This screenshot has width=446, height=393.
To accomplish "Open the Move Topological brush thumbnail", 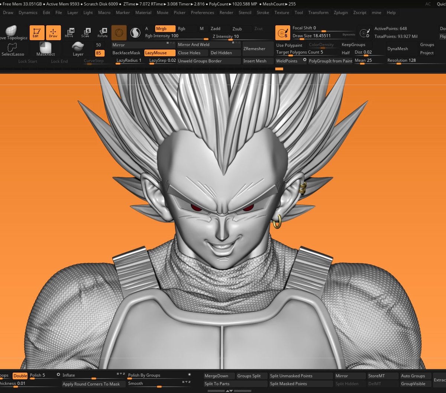I will click(x=12, y=33).
